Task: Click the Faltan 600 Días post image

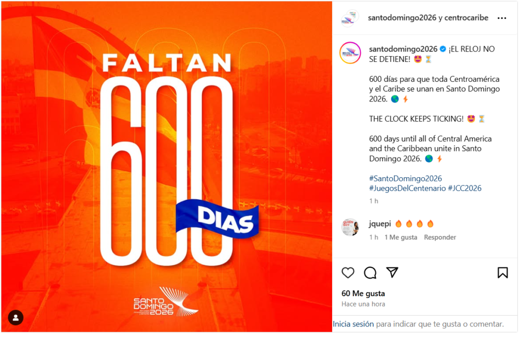Action: [x=167, y=166]
